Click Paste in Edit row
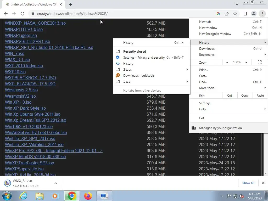The height and width of the screenshot is (201, 268). [260, 96]
